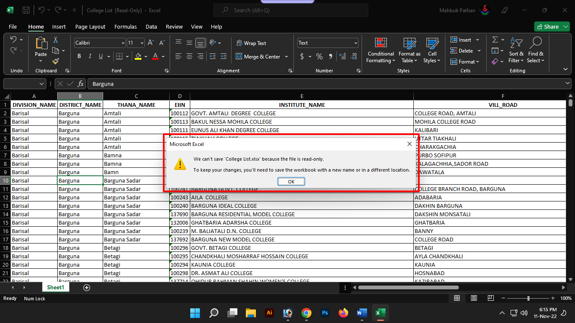This screenshot has width=575, height=323.
Task: Toggle Italic text formatting
Action: point(90,56)
